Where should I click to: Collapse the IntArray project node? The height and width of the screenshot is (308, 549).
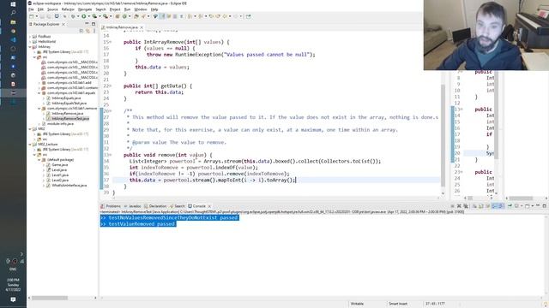coord(30,47)
